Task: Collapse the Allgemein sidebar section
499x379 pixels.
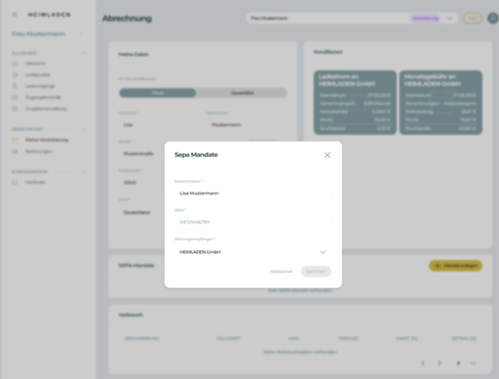Action: 83,53
